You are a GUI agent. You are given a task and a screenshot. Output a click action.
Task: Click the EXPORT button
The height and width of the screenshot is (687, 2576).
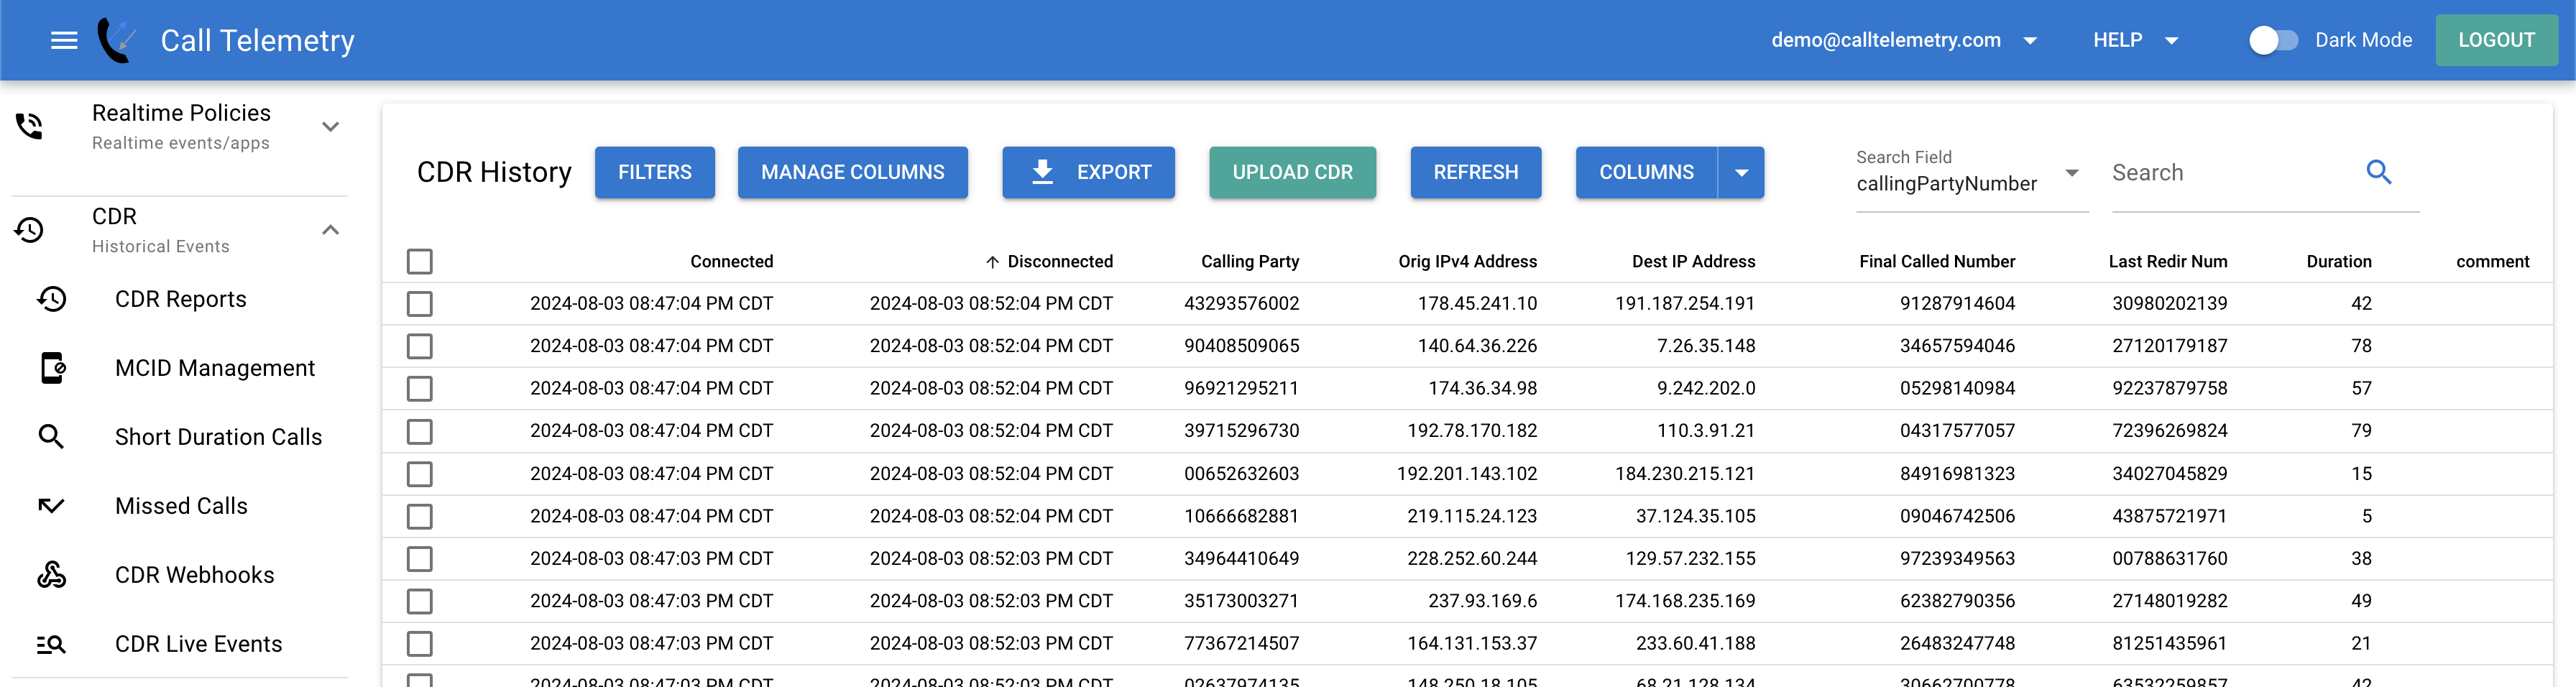click(1089, 172)
